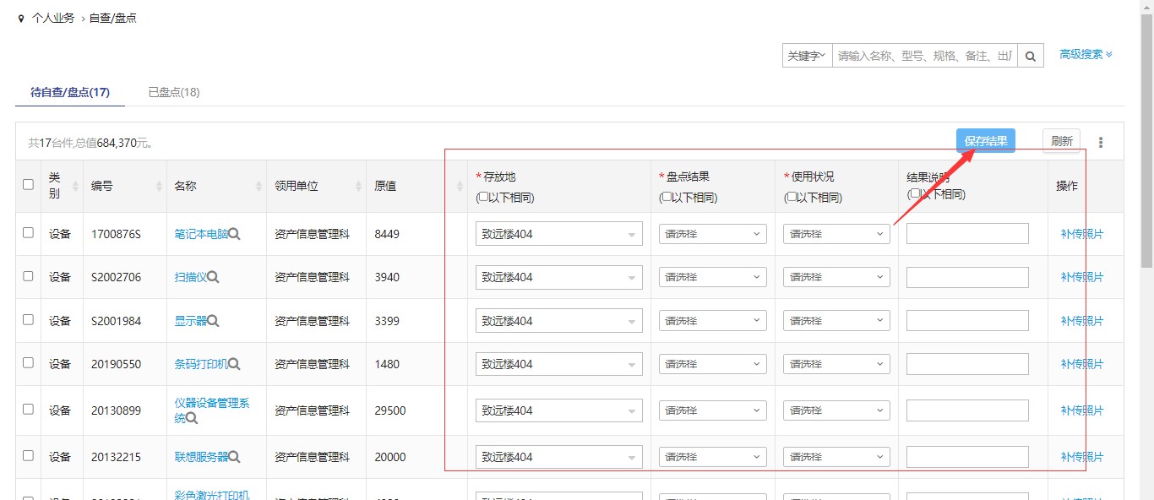Enable 以下相同 checkbox under 存放地

point(482,198)
